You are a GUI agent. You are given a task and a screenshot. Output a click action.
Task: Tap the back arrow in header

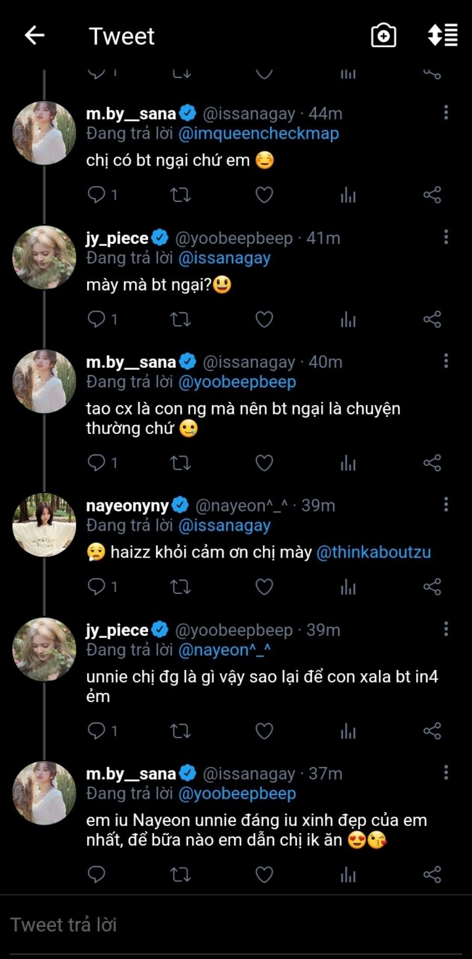35,36
